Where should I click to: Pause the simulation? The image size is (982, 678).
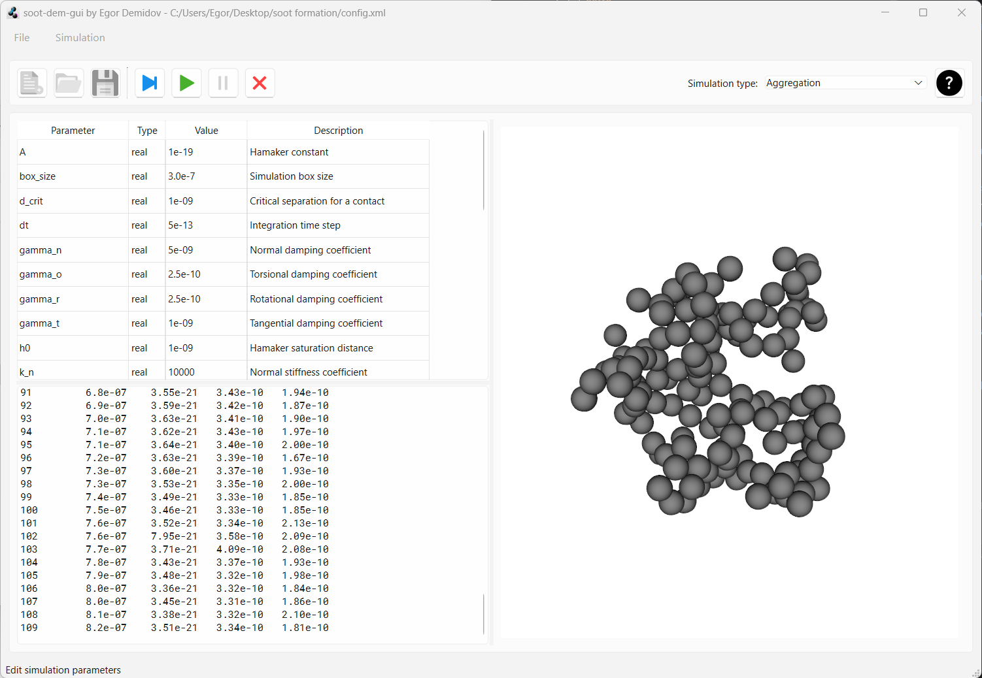coord(223,83)
